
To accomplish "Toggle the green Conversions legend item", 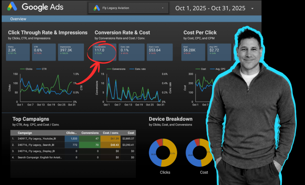I will [116, 69].
